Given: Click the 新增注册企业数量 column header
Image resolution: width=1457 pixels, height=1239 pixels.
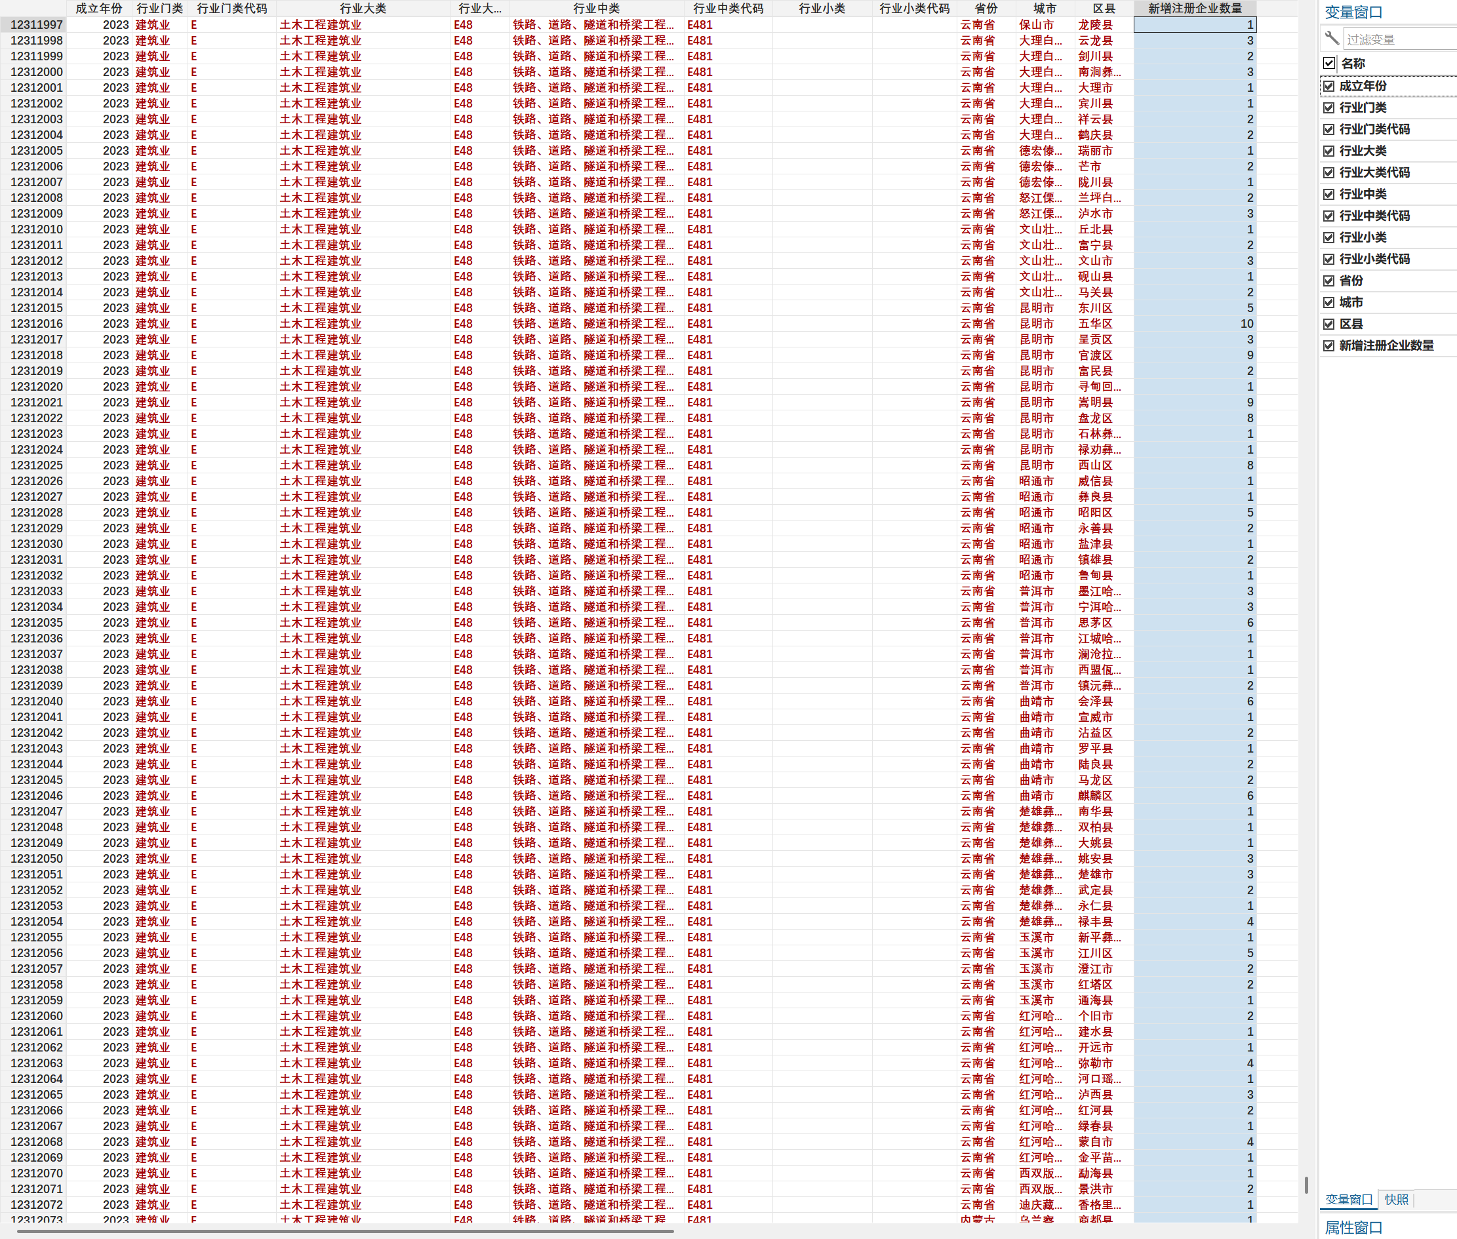Looking at the screenshot, I should pos(1194,9).
